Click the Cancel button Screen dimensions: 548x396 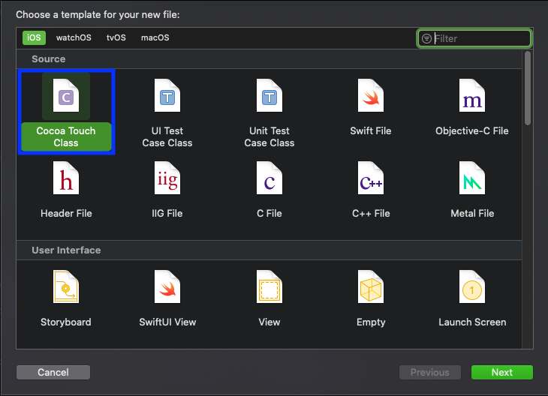pos(53,372)
